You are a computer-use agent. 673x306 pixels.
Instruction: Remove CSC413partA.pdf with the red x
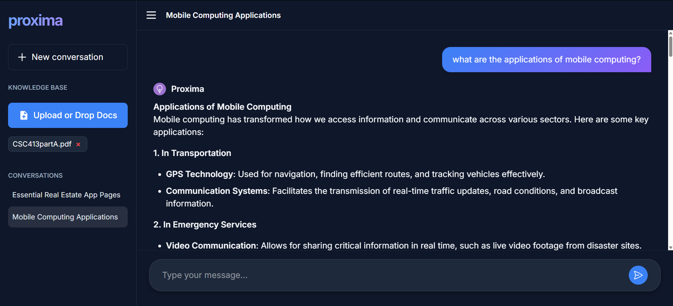click(x=78, y=144)
